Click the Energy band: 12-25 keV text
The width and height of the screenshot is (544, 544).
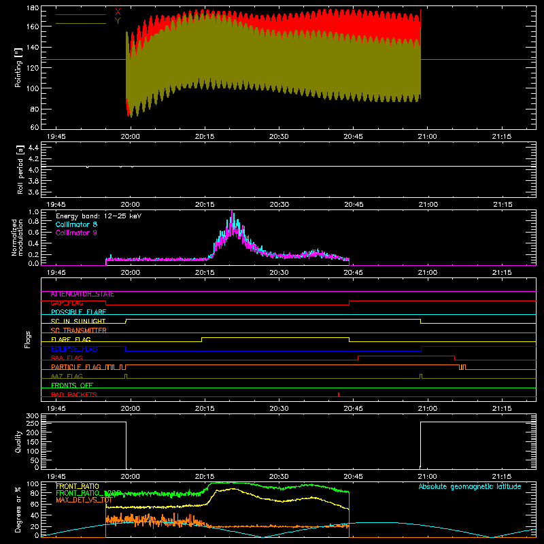tap(99, 216)
